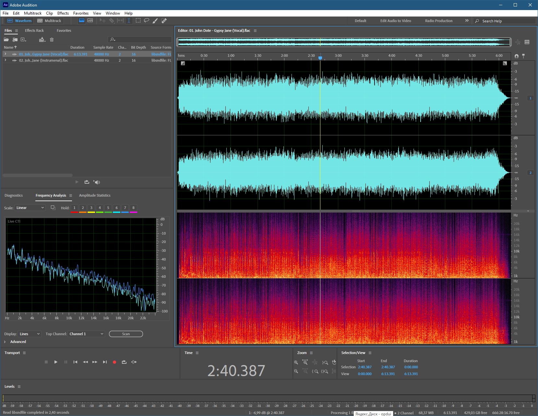Viewport: 538px width, 416px height.
Task: Open the Multitrack menu
Action: pos(33,13)
